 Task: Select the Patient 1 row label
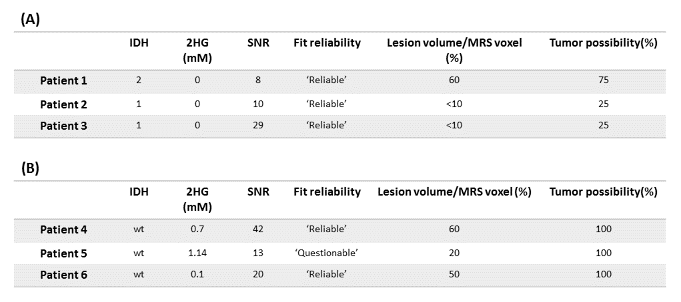(63, 80)
